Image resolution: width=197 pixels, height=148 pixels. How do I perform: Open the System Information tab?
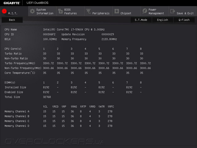click(x=42, y=11)
